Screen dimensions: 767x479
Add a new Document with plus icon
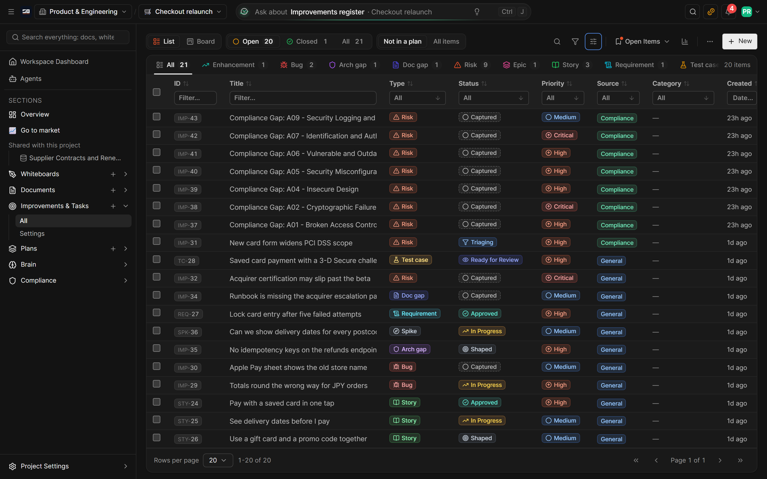click(x=113, y=190)
